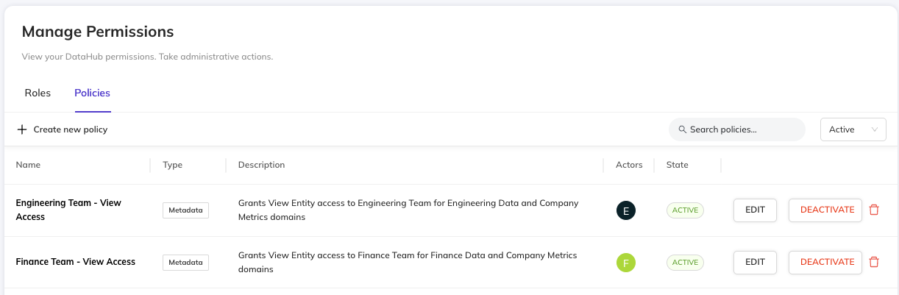Edit the Engineering Team - View Access policy
The width and height of the screenshot is (899, 295).
pyautogui.click(x=755, y=210)
